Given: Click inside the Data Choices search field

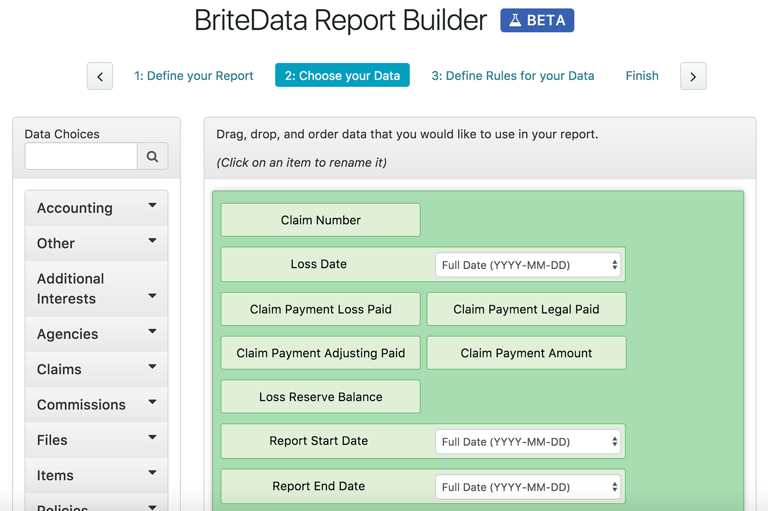Looking at the screenshot, I should (81, 156).
